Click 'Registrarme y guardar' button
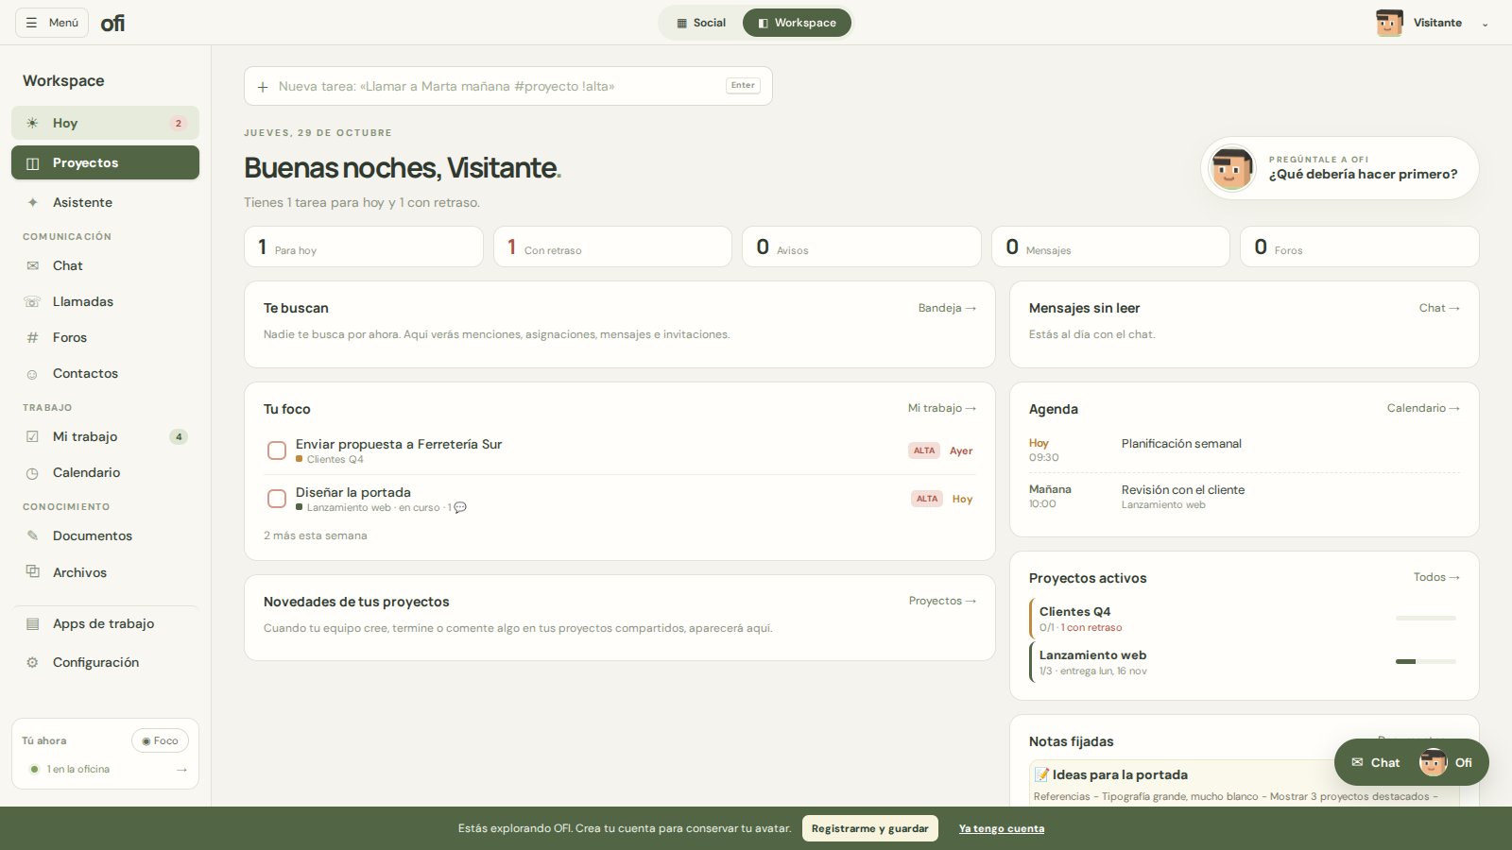Image resolution: width=1512 pixels, height=850 pixels. (870, 828)
